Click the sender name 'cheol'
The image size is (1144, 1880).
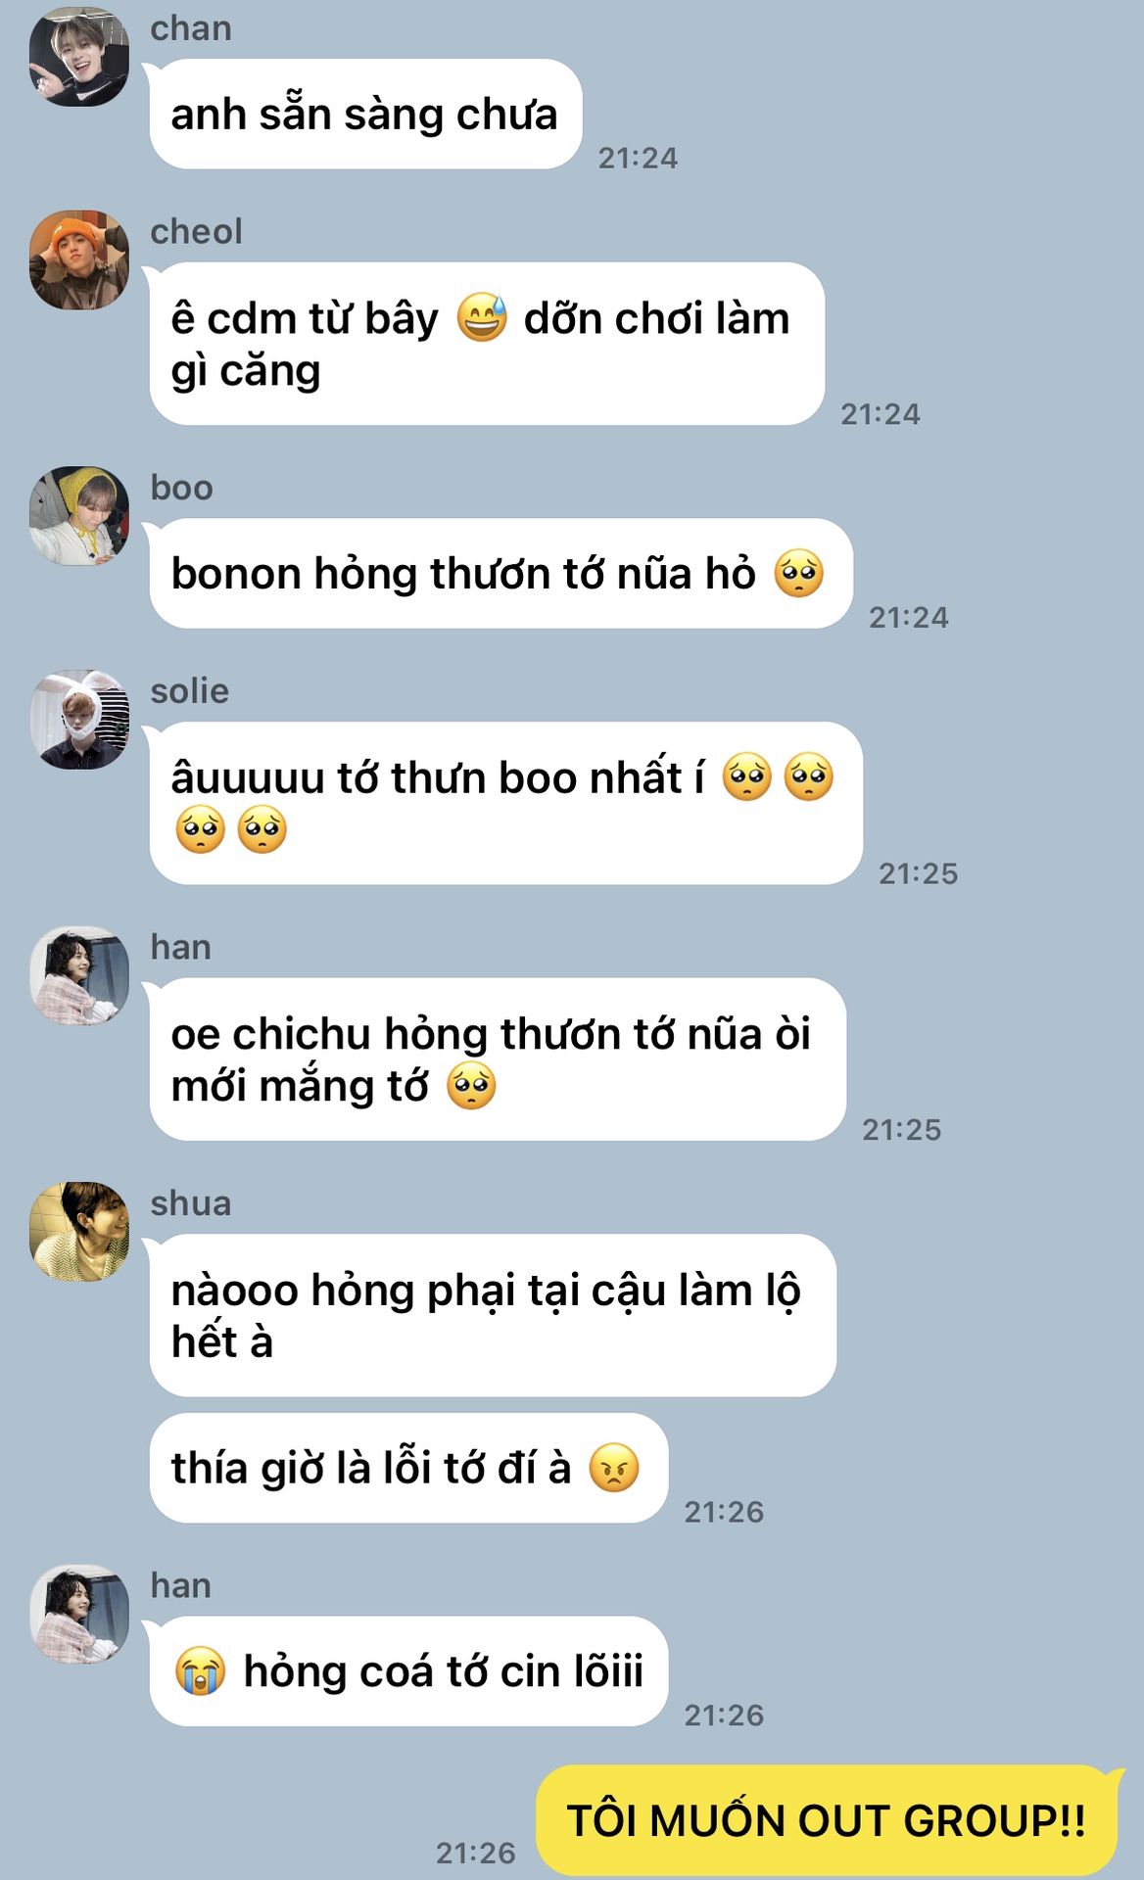click(196, 232)
